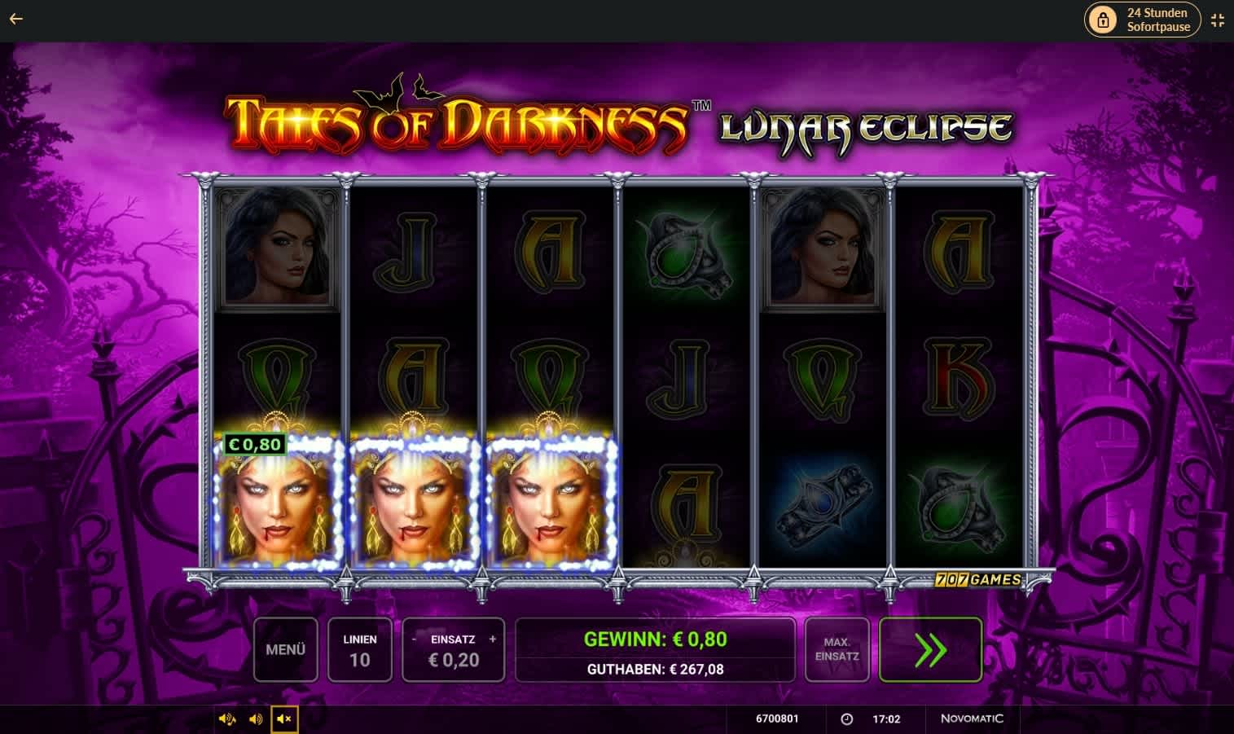This screenshot has height=734, width=1234.
Task: Click the Novomatic logo link
Action: [972, 719]
